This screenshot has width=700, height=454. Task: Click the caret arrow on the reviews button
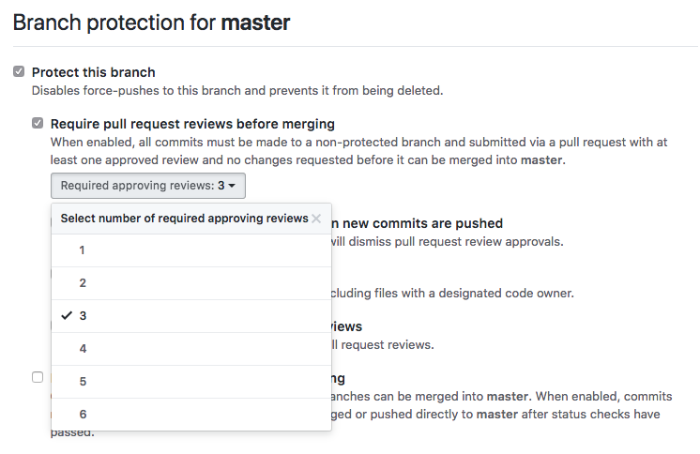(x=231, y=186)
